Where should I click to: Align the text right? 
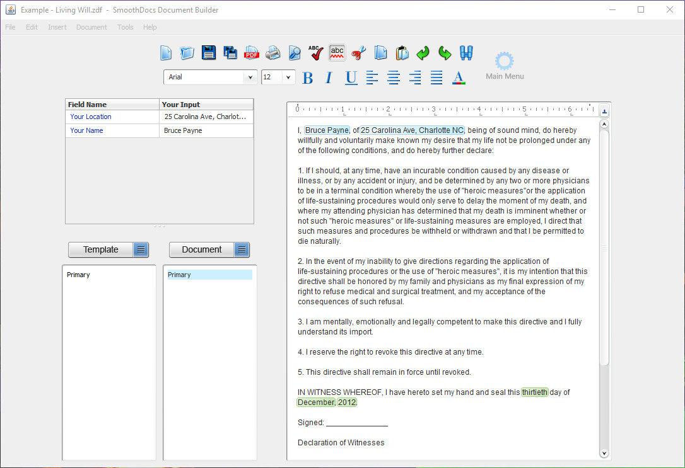click(x=415, y=77)
